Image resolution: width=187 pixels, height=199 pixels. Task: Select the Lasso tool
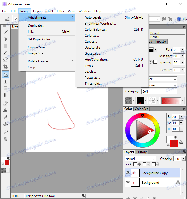coord(5,59)
